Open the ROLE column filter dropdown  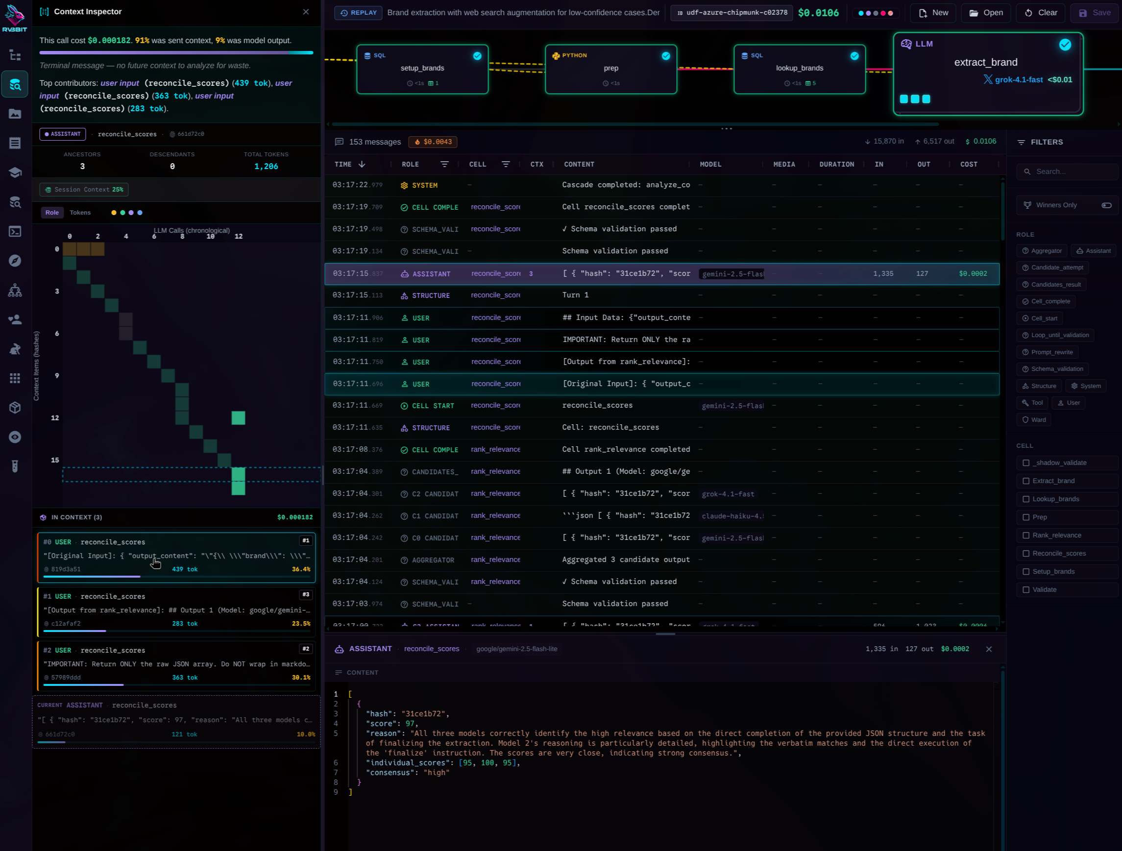pos(444,164)
